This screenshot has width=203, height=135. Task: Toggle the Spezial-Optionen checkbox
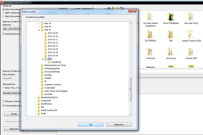point(4,34)
